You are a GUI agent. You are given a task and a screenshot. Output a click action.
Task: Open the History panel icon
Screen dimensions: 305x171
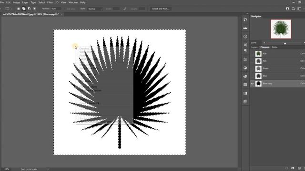coord(245,19)
